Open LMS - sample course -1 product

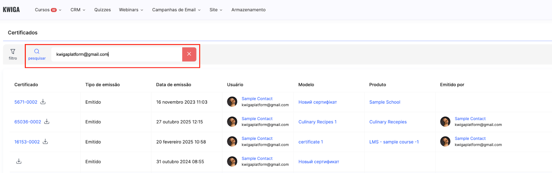pyautogui.click(x=394, y=142)
